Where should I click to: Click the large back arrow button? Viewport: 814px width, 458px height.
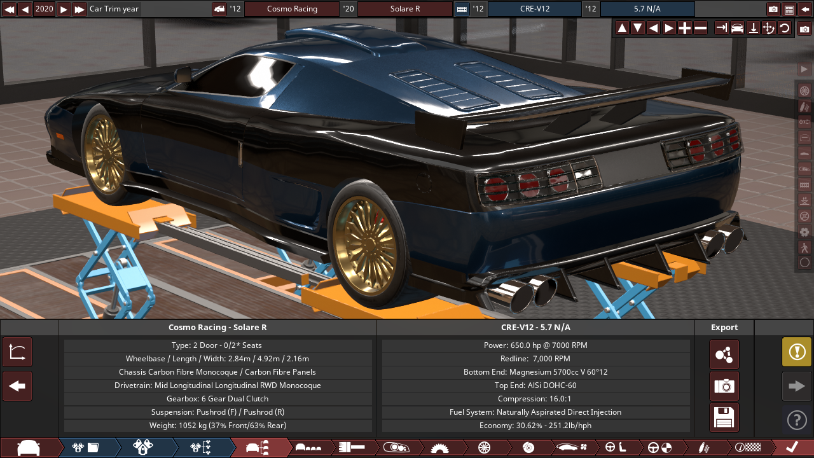(x=17, y=386)
